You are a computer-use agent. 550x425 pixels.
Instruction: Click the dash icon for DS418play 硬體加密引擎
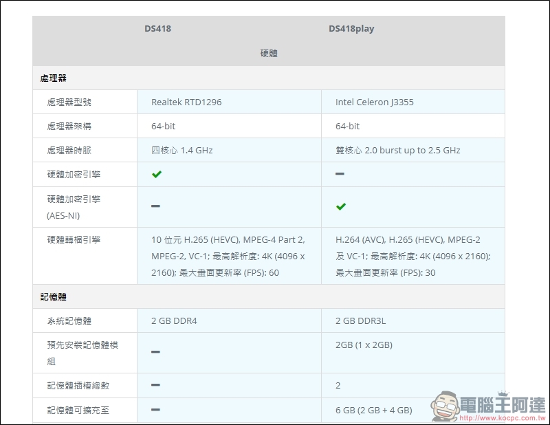pyautogui.click(x=340, y=174)
